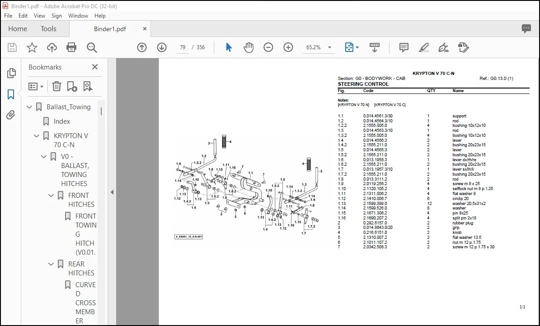This screenshot has height=326, width=540.
Task: Open the File menu
Action: [x=8, y=16]
